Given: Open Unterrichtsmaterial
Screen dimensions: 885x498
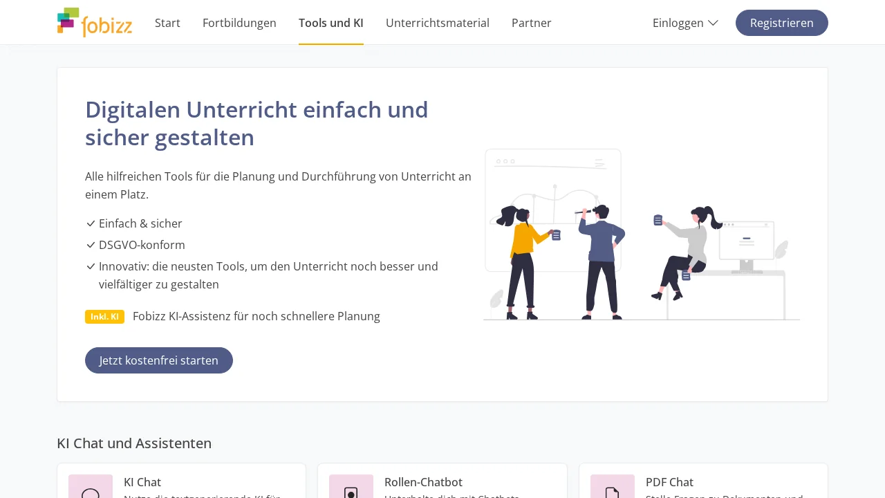Looking at the screenshot, I should (438, 23).
